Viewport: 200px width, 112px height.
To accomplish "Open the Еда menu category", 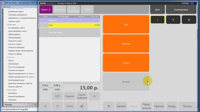I will click(x=126, y=25).
